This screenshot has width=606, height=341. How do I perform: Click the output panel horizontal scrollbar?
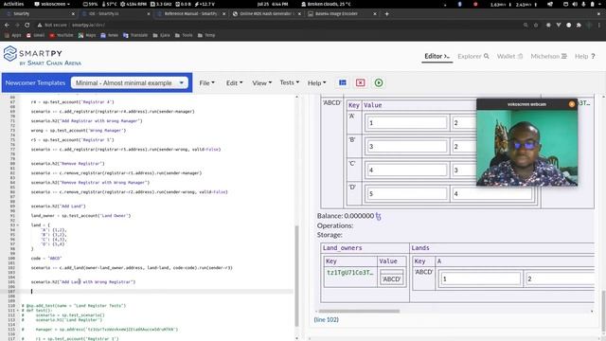click(359, 311)
